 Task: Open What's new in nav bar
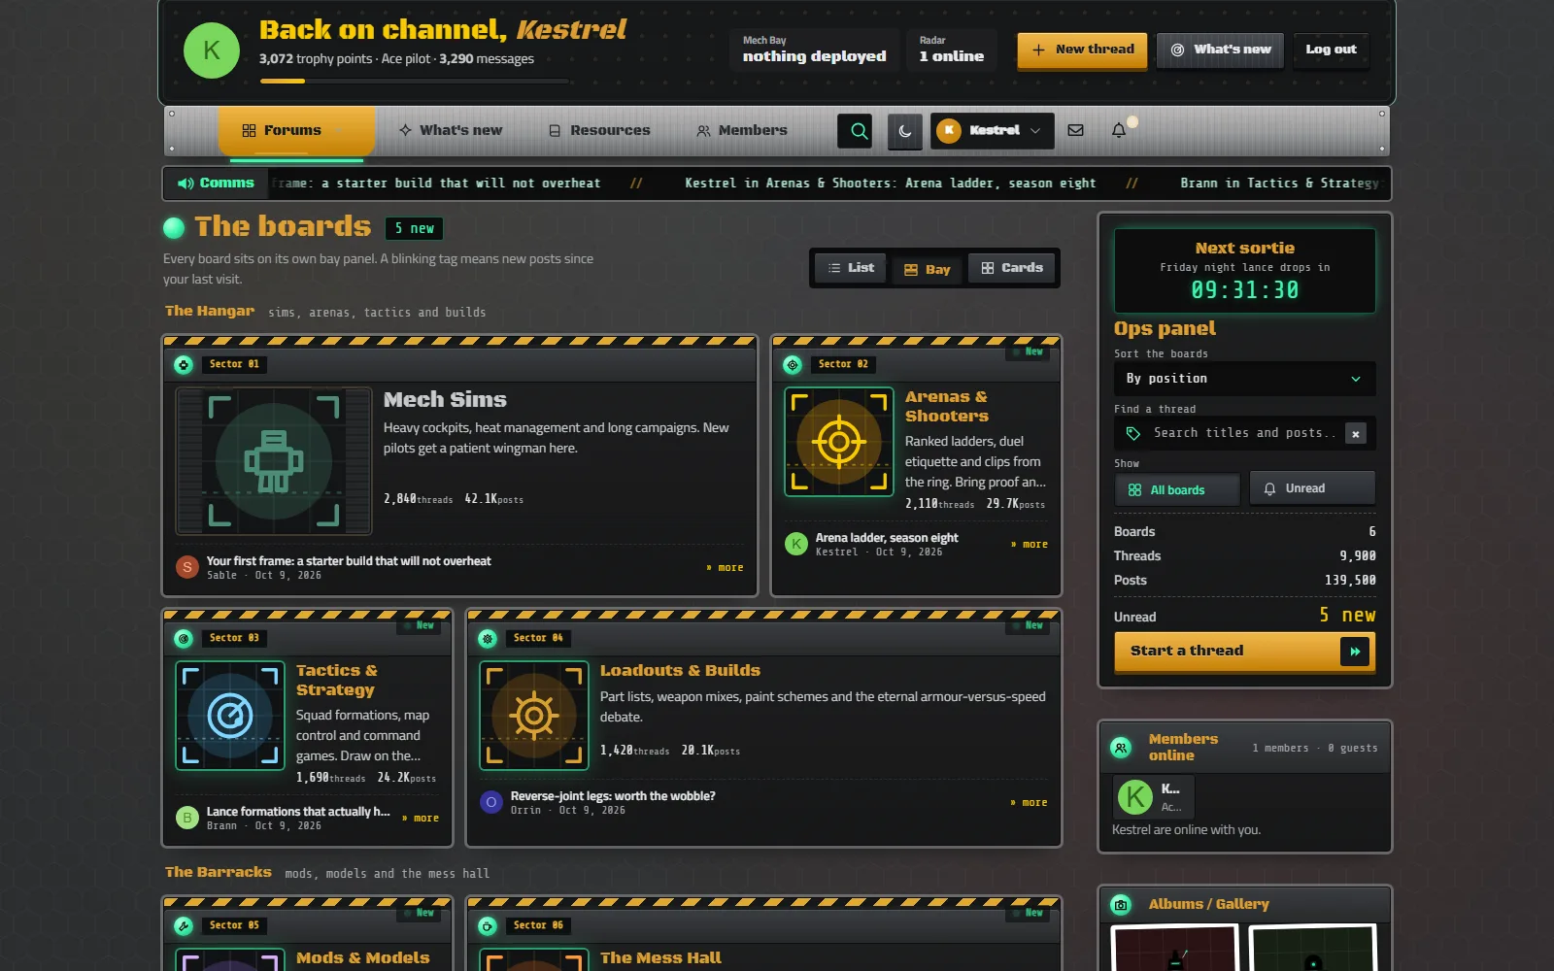click(x=450, y=130)
